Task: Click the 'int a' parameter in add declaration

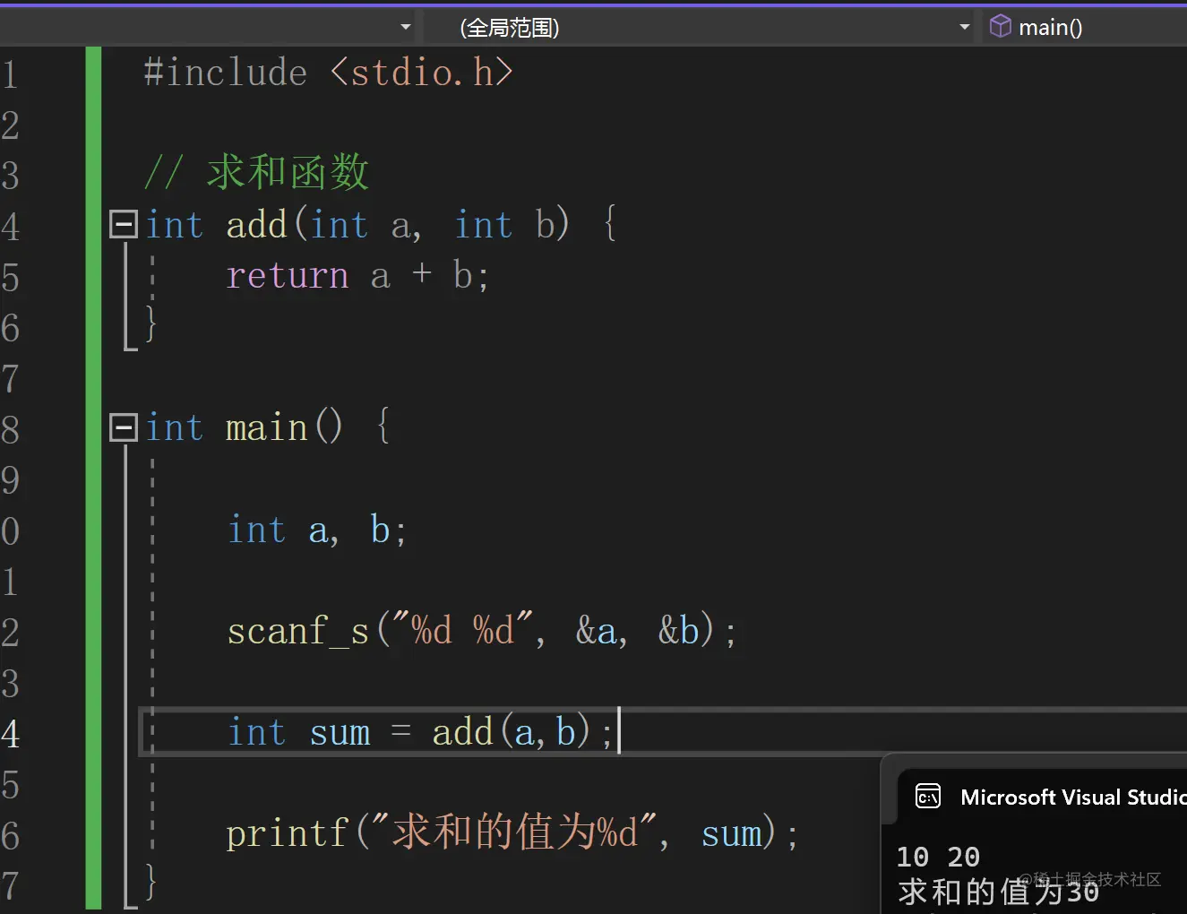Action: [x=361, y=224]
